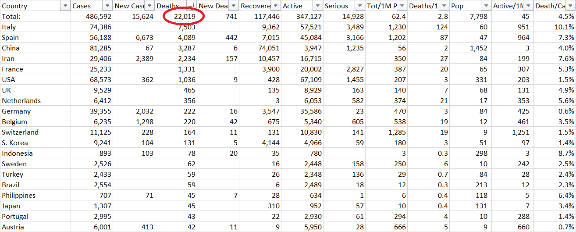Select the 'Brazil' country cell
The image size is (576, 232).
(x=36, y=185)
